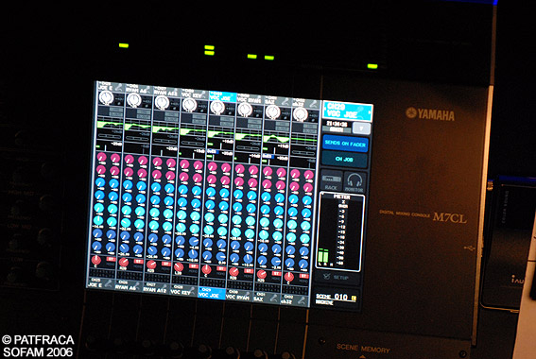Select the JOE E channel gain knob
Viewport: 536px width, 359px height.
coord(106,98)
